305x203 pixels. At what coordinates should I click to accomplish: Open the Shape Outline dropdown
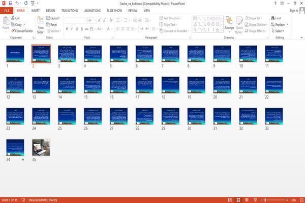[256, 24]
